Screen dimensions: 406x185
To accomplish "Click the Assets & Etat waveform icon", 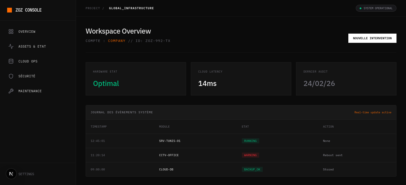I will pos(11,46).
